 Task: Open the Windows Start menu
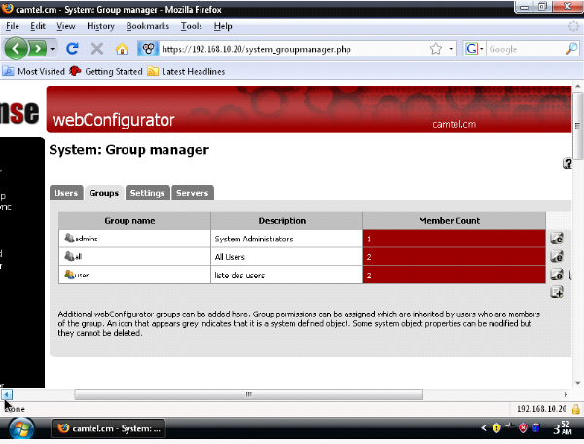(21, 428)
